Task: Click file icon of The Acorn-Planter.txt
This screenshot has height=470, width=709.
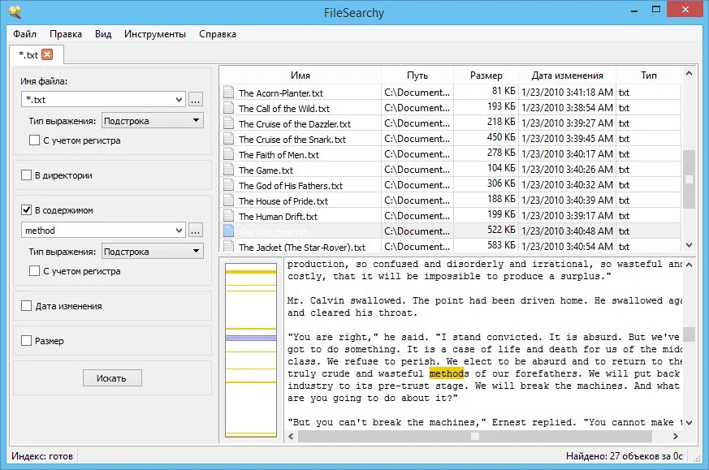Action: coord(229,93)
